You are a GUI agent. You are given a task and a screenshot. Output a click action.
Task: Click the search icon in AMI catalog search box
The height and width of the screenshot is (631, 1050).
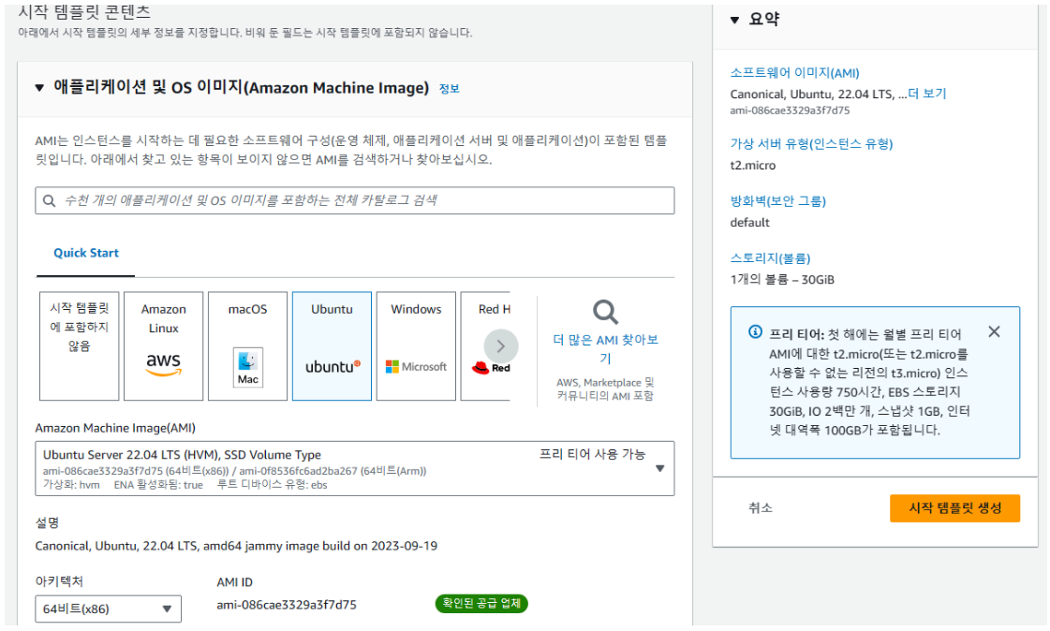(x=49, y=200)
